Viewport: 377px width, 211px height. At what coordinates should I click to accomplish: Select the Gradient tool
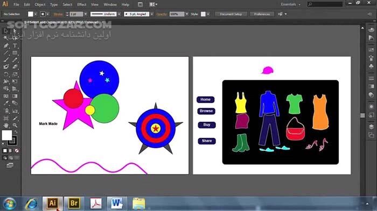click(15, 96)
